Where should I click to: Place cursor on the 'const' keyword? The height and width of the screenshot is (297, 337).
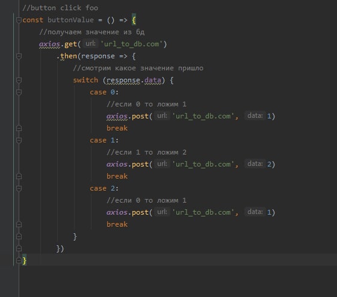(x=32, y=20)
